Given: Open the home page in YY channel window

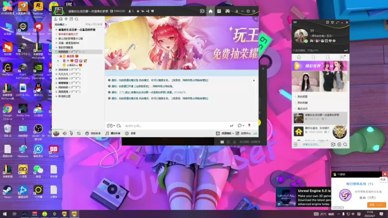Looking at the screenshot, I should (210, 11).
